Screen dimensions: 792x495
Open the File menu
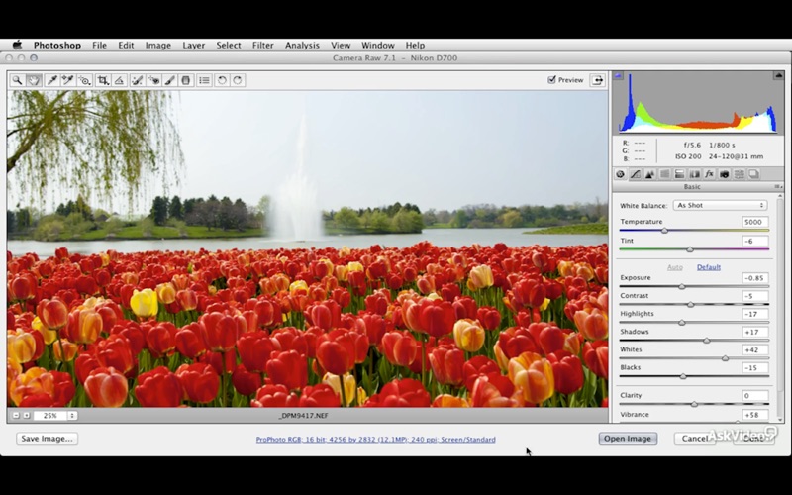100,45
